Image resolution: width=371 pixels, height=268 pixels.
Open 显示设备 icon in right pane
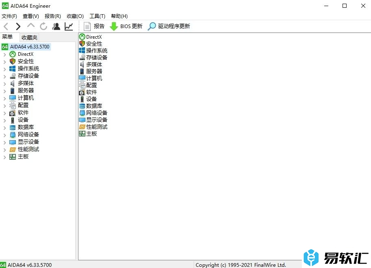[82, 120]
